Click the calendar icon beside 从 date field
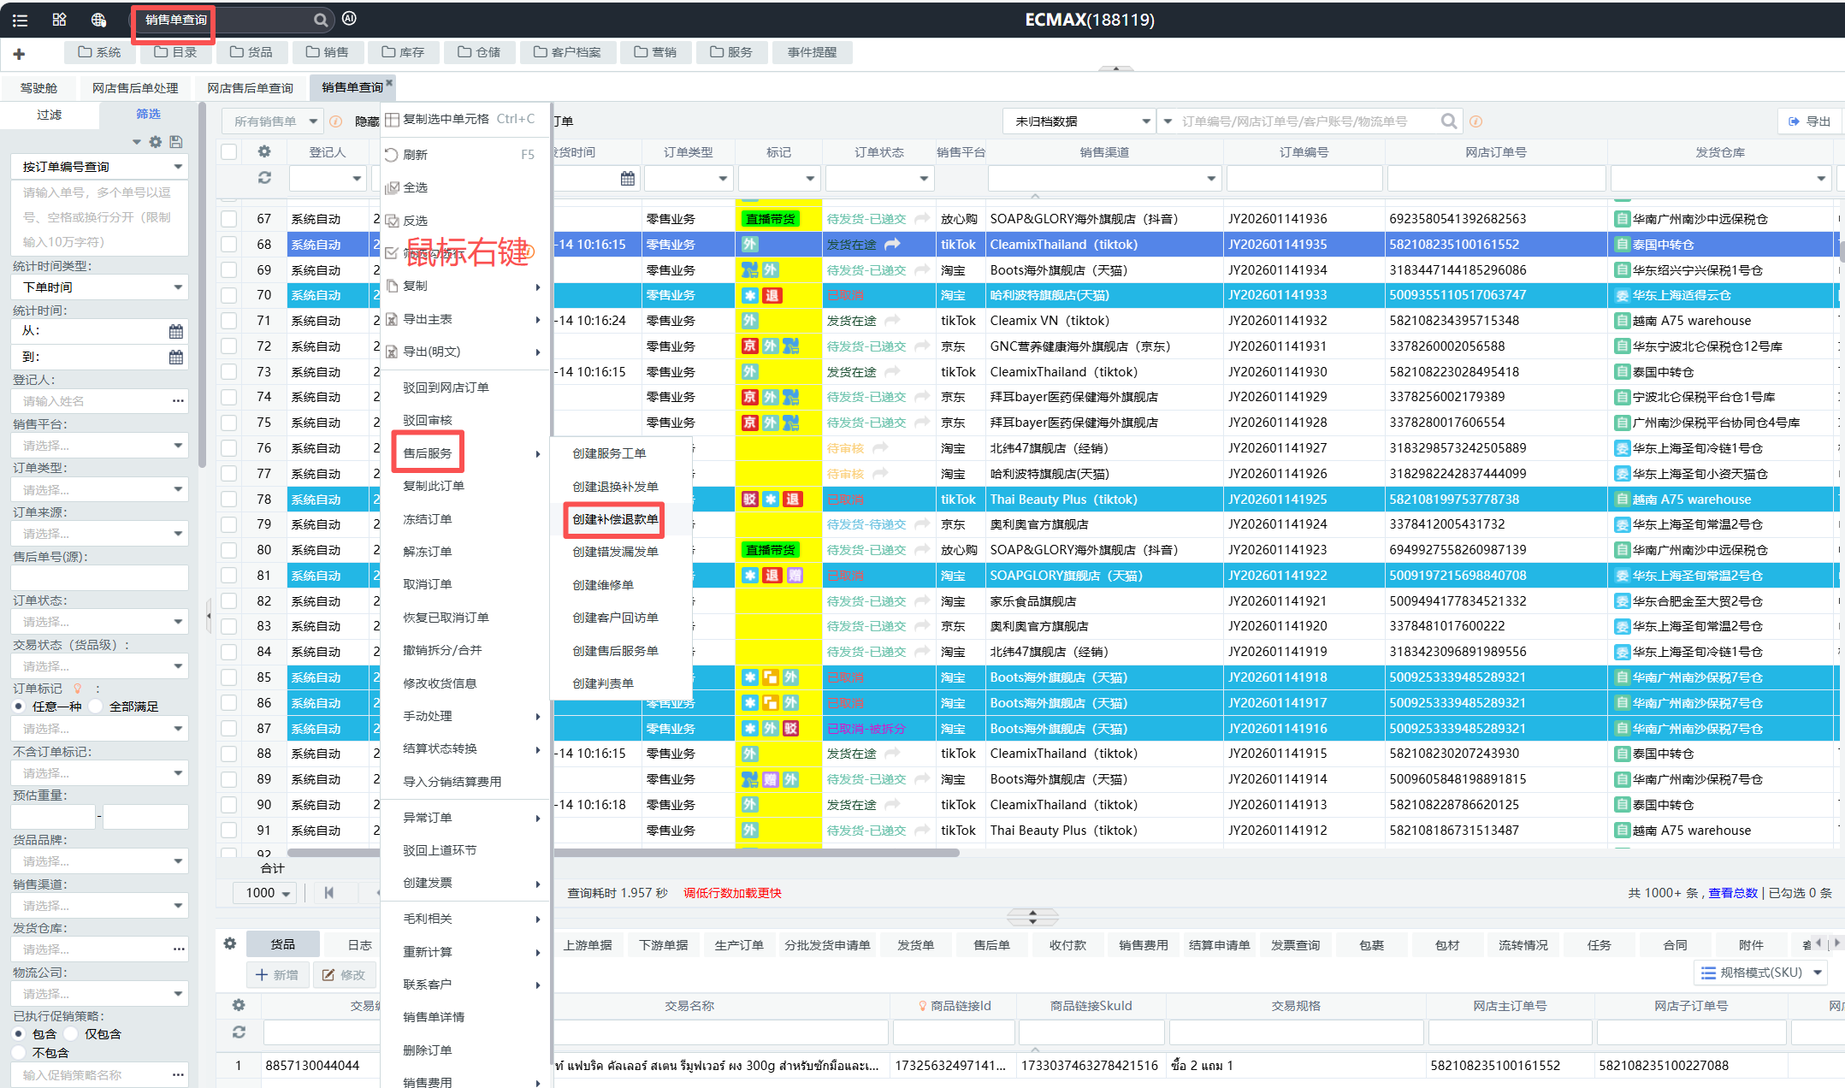Screen dimensions: 1845x1088 point(175,331)
